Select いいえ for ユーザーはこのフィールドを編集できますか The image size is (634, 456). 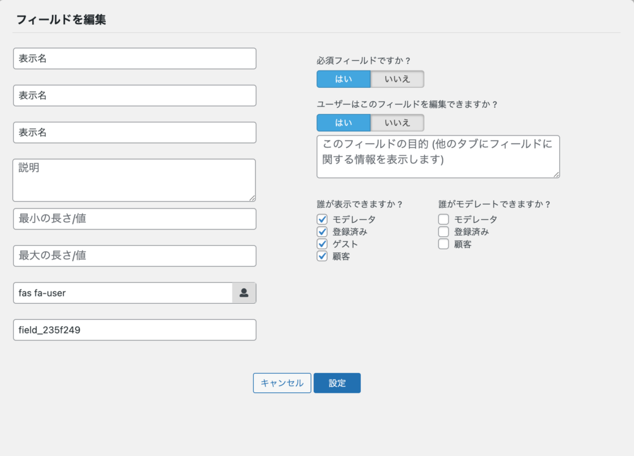click(397, 123)
